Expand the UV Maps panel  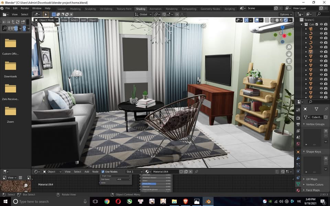pos(311,179)
